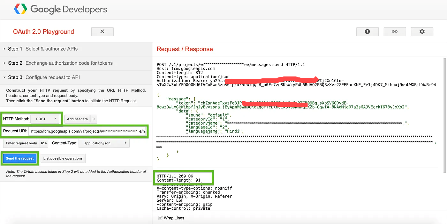447x224 pixels.
Task: Open the help question mark icon
Action: pyautogui.click(x=367, y=32)
